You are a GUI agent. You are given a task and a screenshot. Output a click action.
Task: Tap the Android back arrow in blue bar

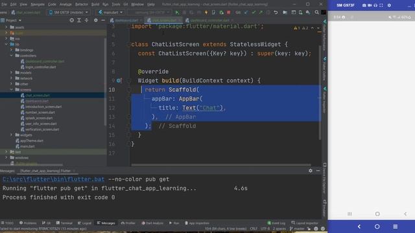coord(359,227)
